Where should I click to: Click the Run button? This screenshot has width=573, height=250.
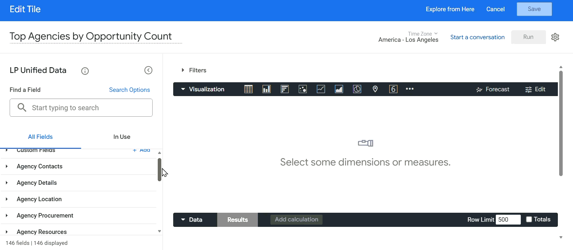click(529, 37)
